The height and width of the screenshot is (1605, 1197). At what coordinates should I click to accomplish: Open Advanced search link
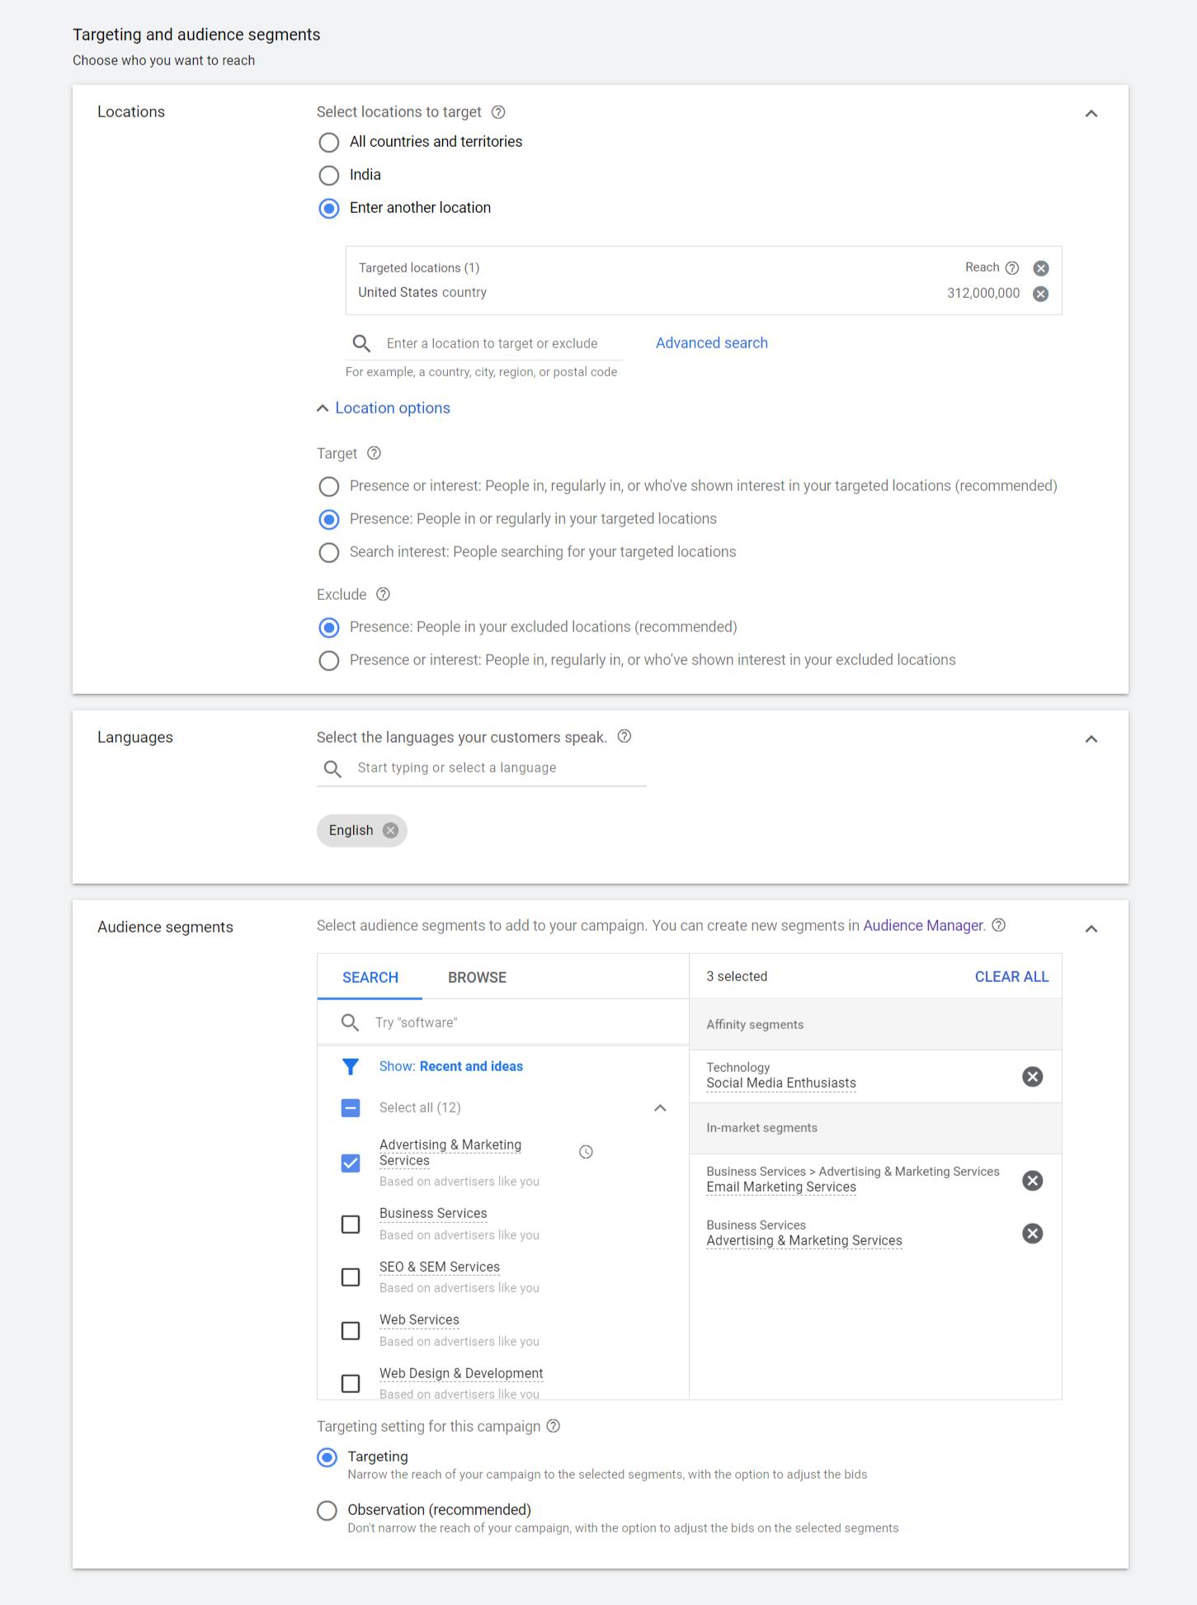pos(712,342)
